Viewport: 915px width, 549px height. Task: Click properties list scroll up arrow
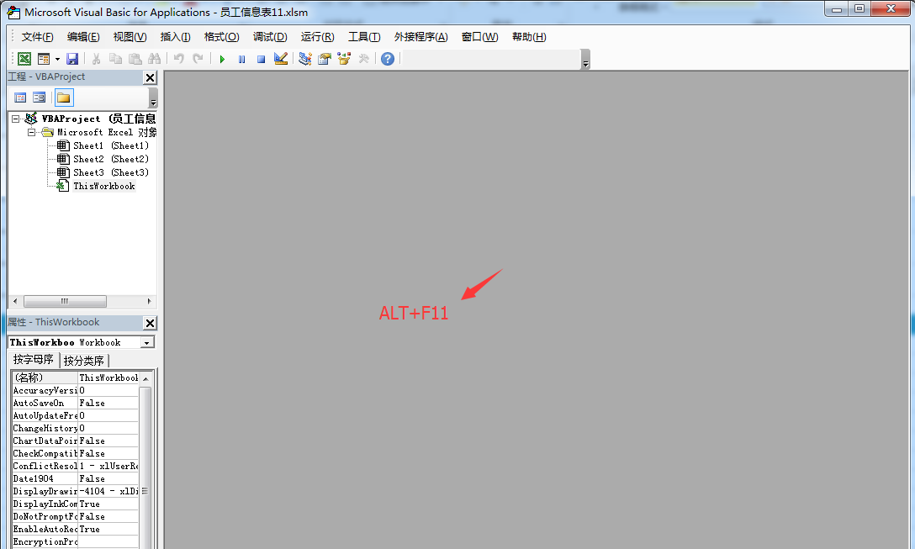click(x=145, y=378)
